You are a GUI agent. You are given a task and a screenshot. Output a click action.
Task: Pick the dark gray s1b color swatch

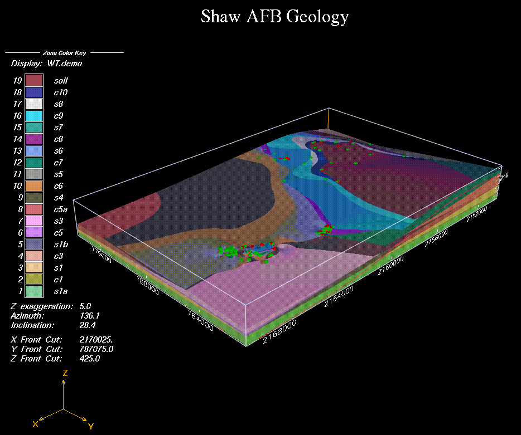point(34,245)
